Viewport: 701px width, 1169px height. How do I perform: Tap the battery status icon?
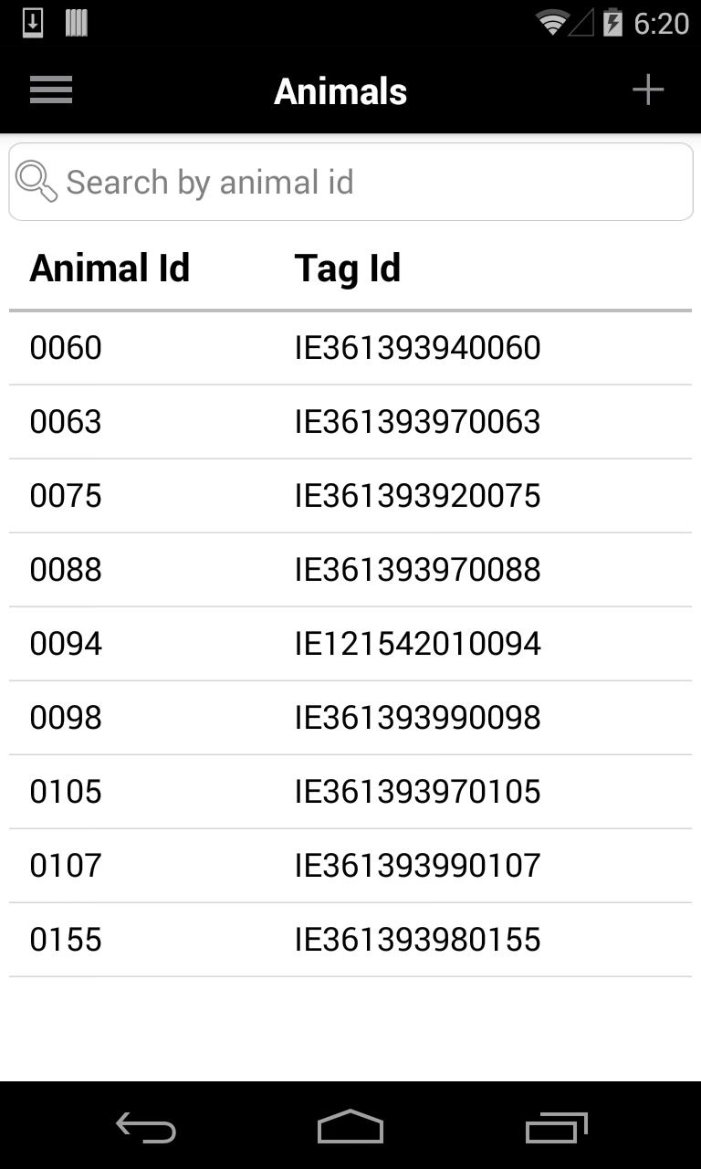(612, 23)
